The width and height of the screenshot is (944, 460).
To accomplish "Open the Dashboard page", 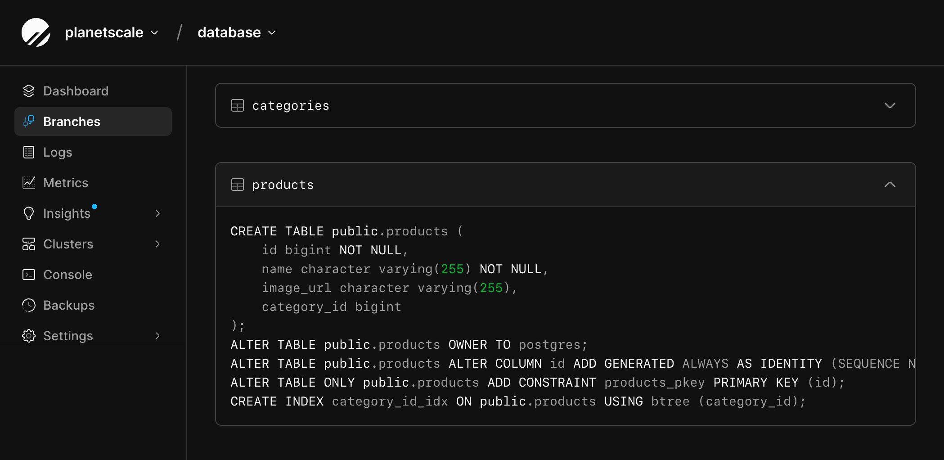I will click(93, 91).
